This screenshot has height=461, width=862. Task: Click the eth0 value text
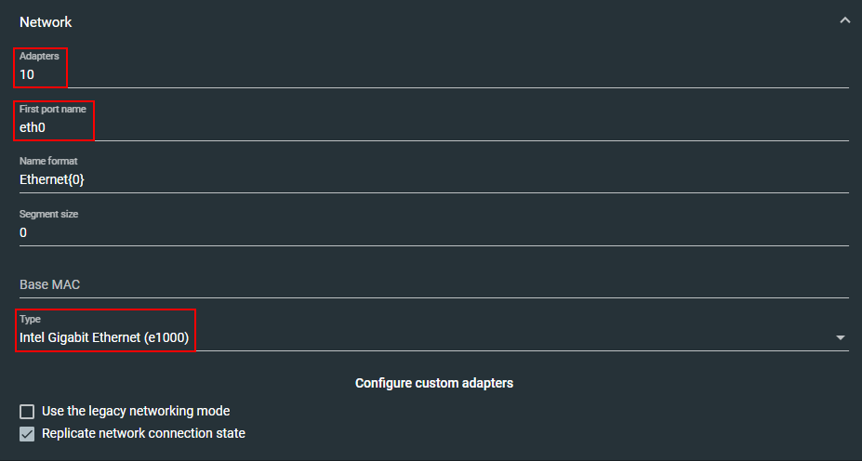pos(33,127)
